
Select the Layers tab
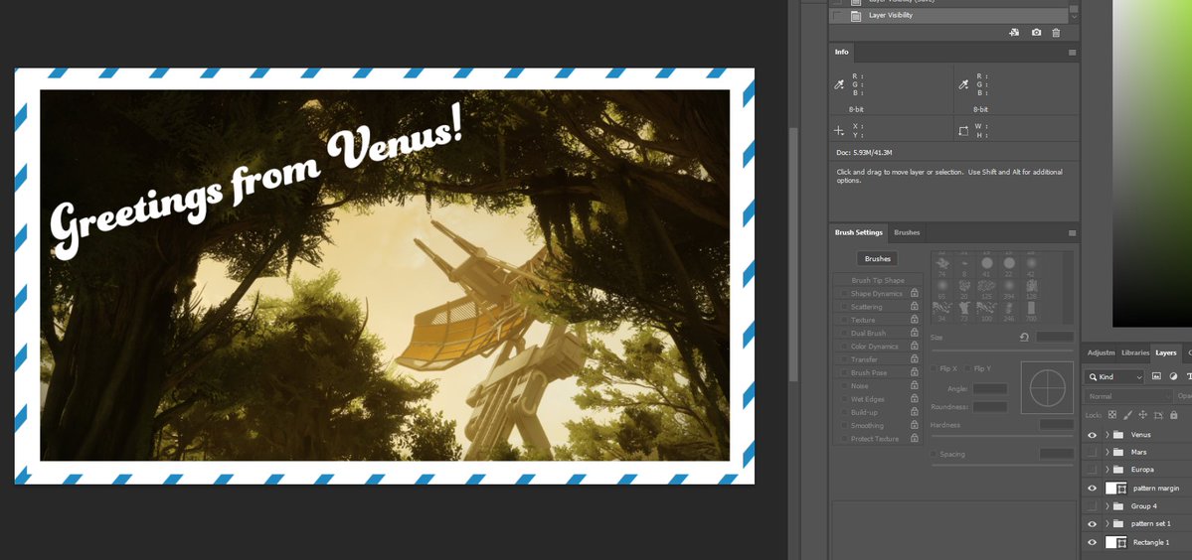click(1165, 352)
